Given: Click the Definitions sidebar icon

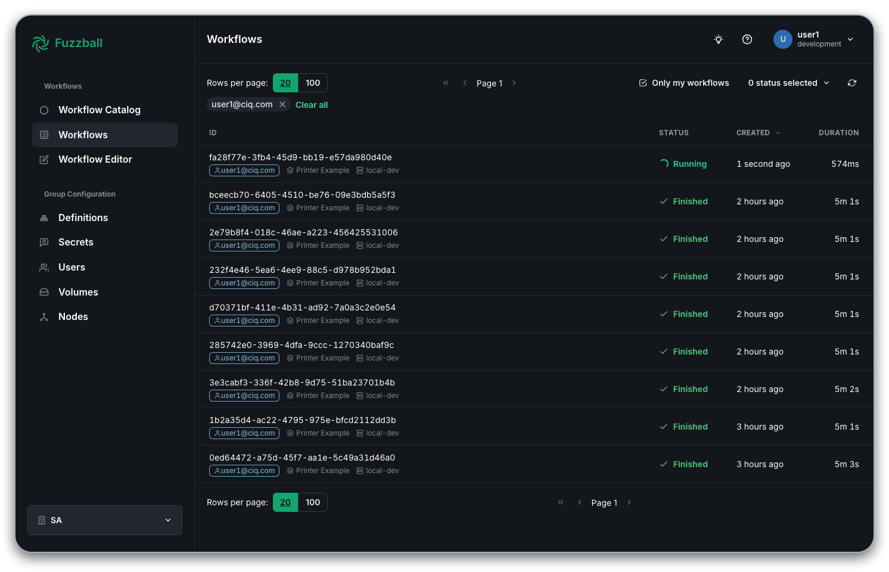Looking at the screenshot, I should coord(44,217).
